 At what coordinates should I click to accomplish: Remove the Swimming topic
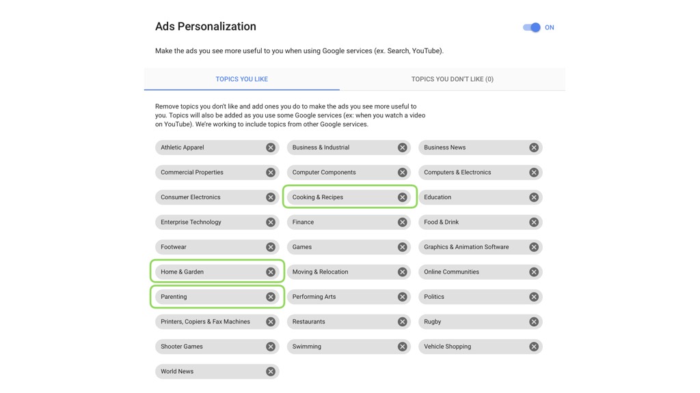pyautogui.click(x=402, y=347)
